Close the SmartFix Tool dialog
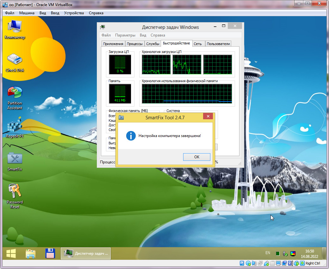 [x=208, y=117]
